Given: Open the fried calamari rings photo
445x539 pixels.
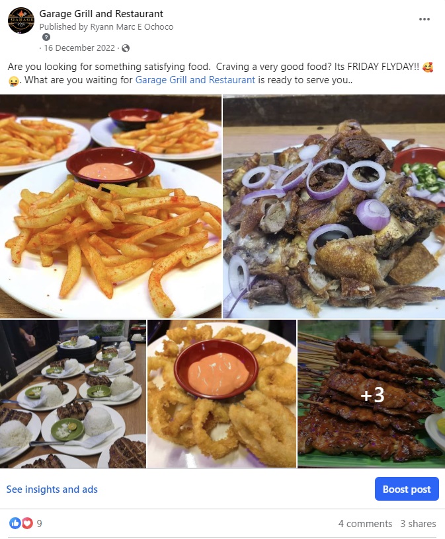Looking at the screenshot, I should pos(222,394).
